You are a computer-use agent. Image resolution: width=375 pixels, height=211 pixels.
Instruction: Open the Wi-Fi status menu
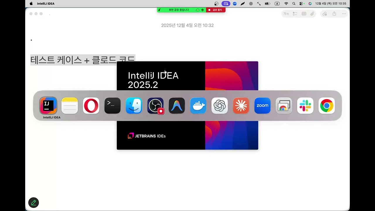[286, 4]
